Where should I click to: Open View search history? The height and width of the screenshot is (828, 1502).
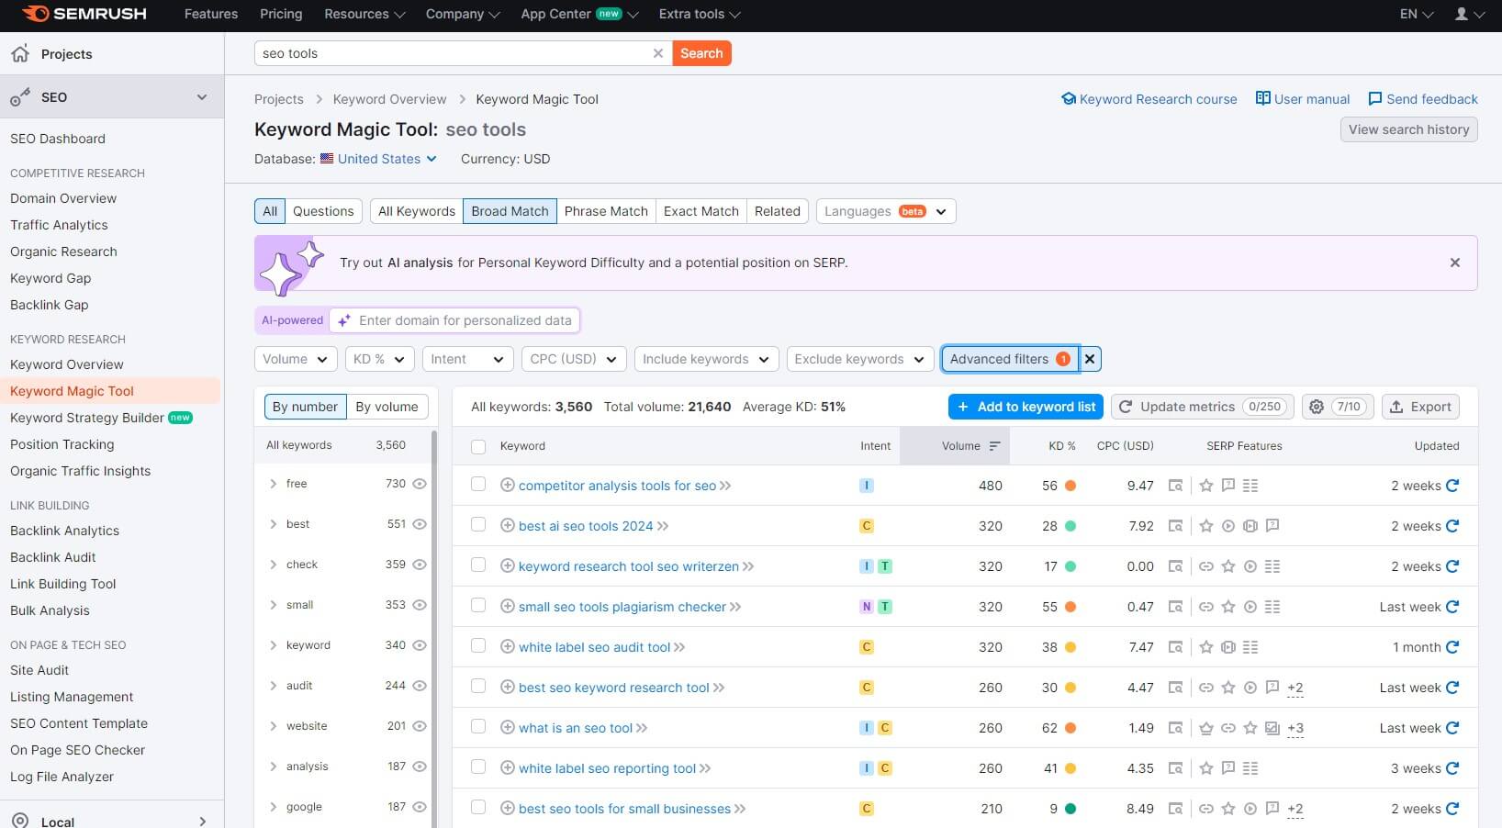(1408, 129)
